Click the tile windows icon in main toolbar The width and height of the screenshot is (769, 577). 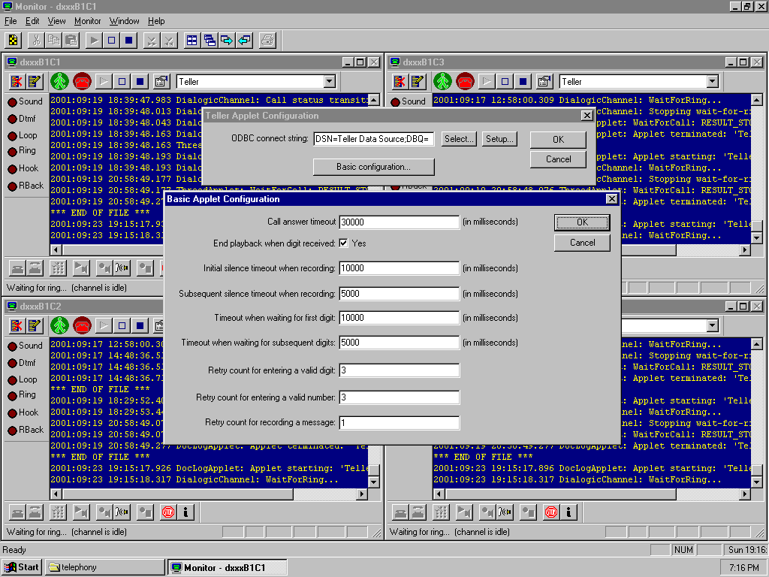coord(192,41)
